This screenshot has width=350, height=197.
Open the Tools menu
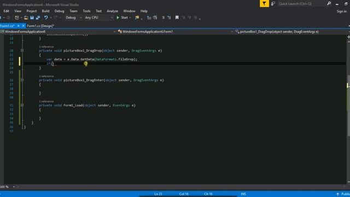[x=86, y=11]
